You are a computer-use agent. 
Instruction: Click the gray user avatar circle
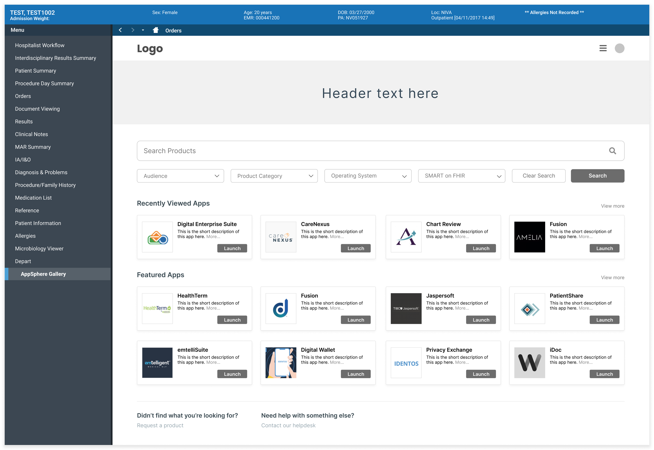point(619,48)
